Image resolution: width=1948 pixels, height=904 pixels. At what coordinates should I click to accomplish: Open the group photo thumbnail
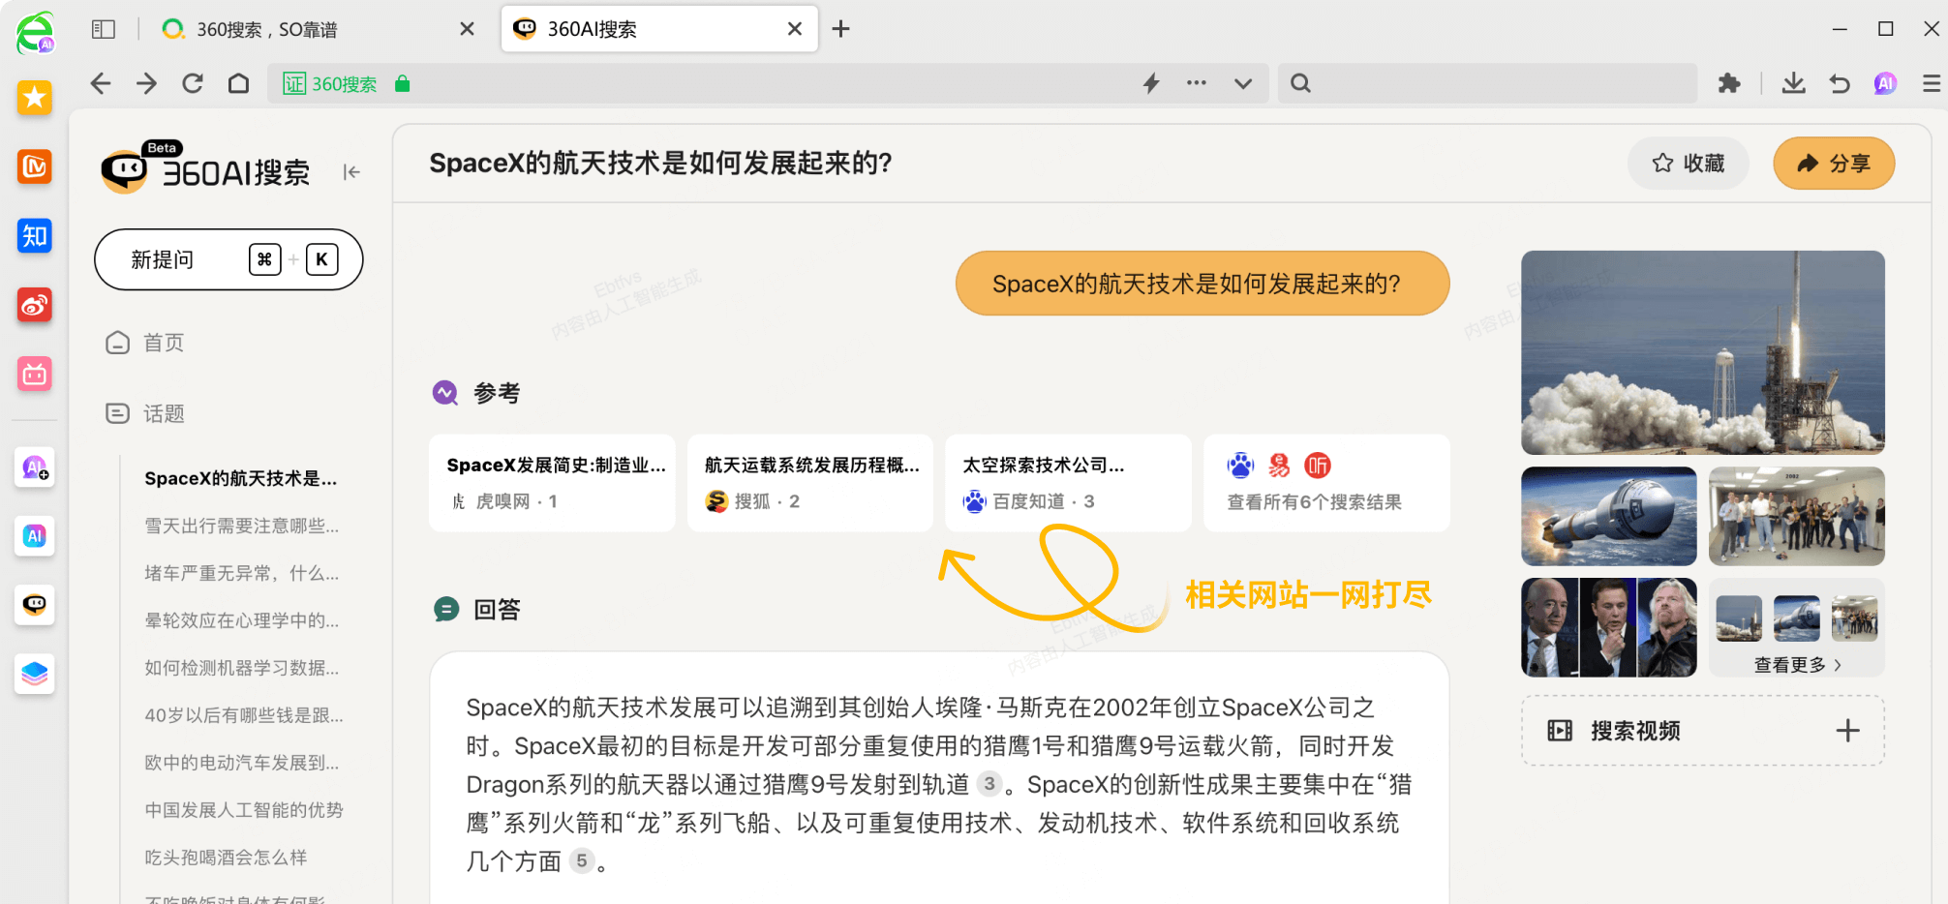click(x=1797, y=516)
